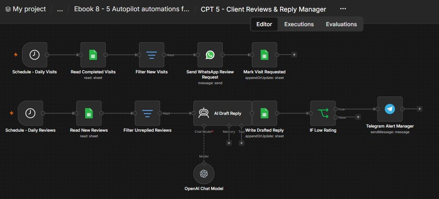
Task: Click the Kept output of Filter Unreplied Reviews
Action: point(160,113)
